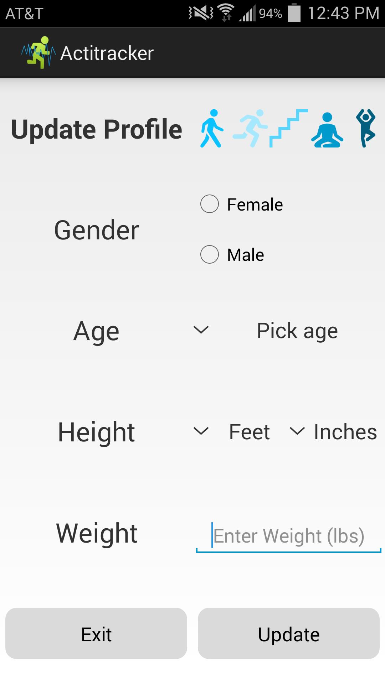This screenshot has height=684, width=385.
Task: Tap the jogging person icon
Action: [250, 129]
